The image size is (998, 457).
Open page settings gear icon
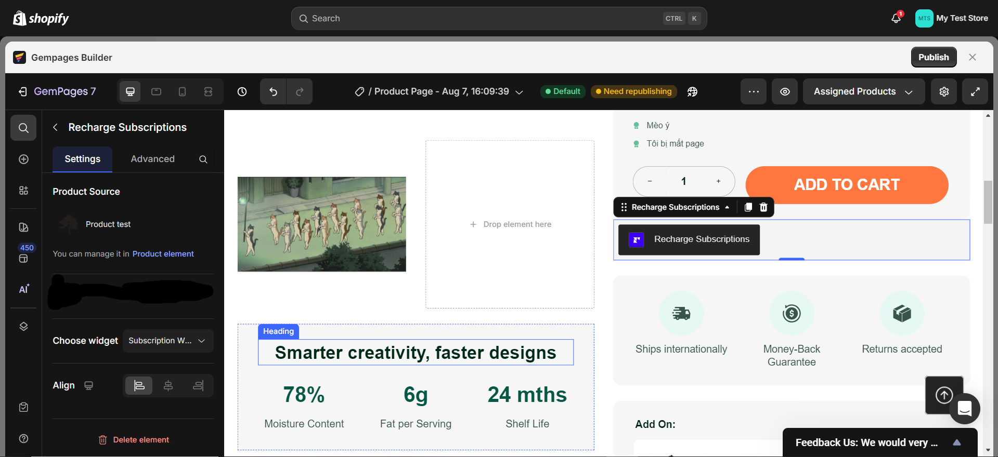(x=944, y=92)
